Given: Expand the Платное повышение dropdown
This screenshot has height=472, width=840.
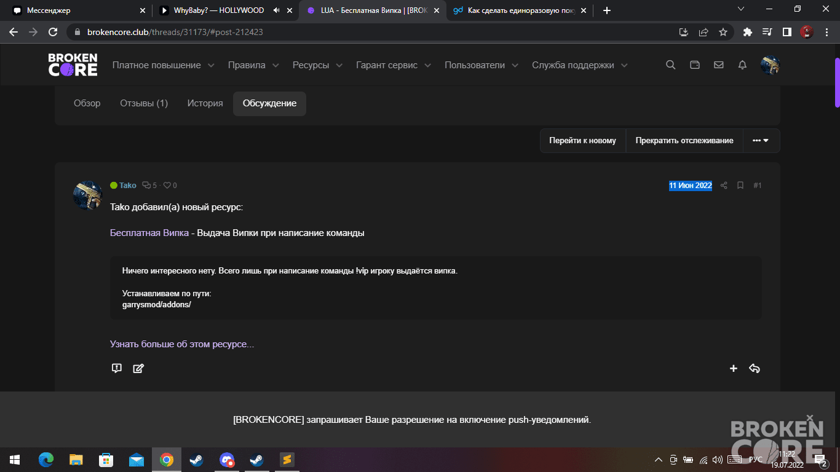Looking at the screenshot, I should [x=163, y=65].
